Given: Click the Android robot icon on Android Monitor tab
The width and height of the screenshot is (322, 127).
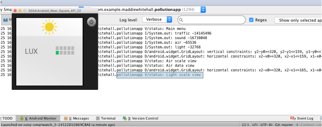Looking at the screenshot, I should (x=22, y=118).
